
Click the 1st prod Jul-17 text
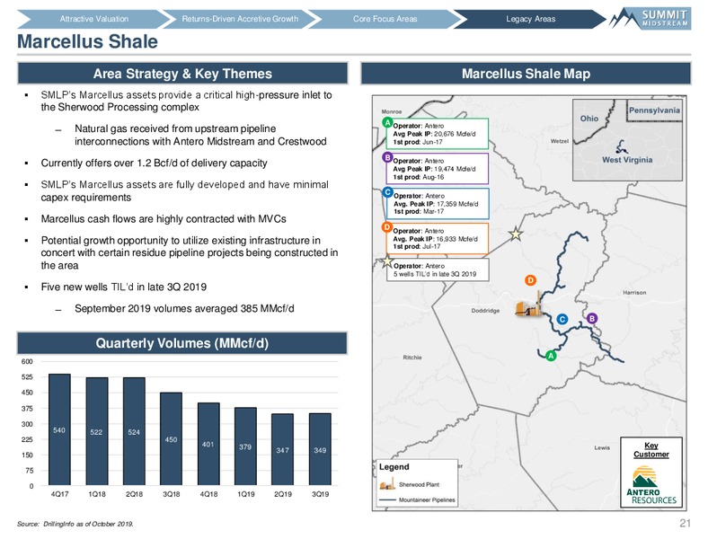[417, 246]
